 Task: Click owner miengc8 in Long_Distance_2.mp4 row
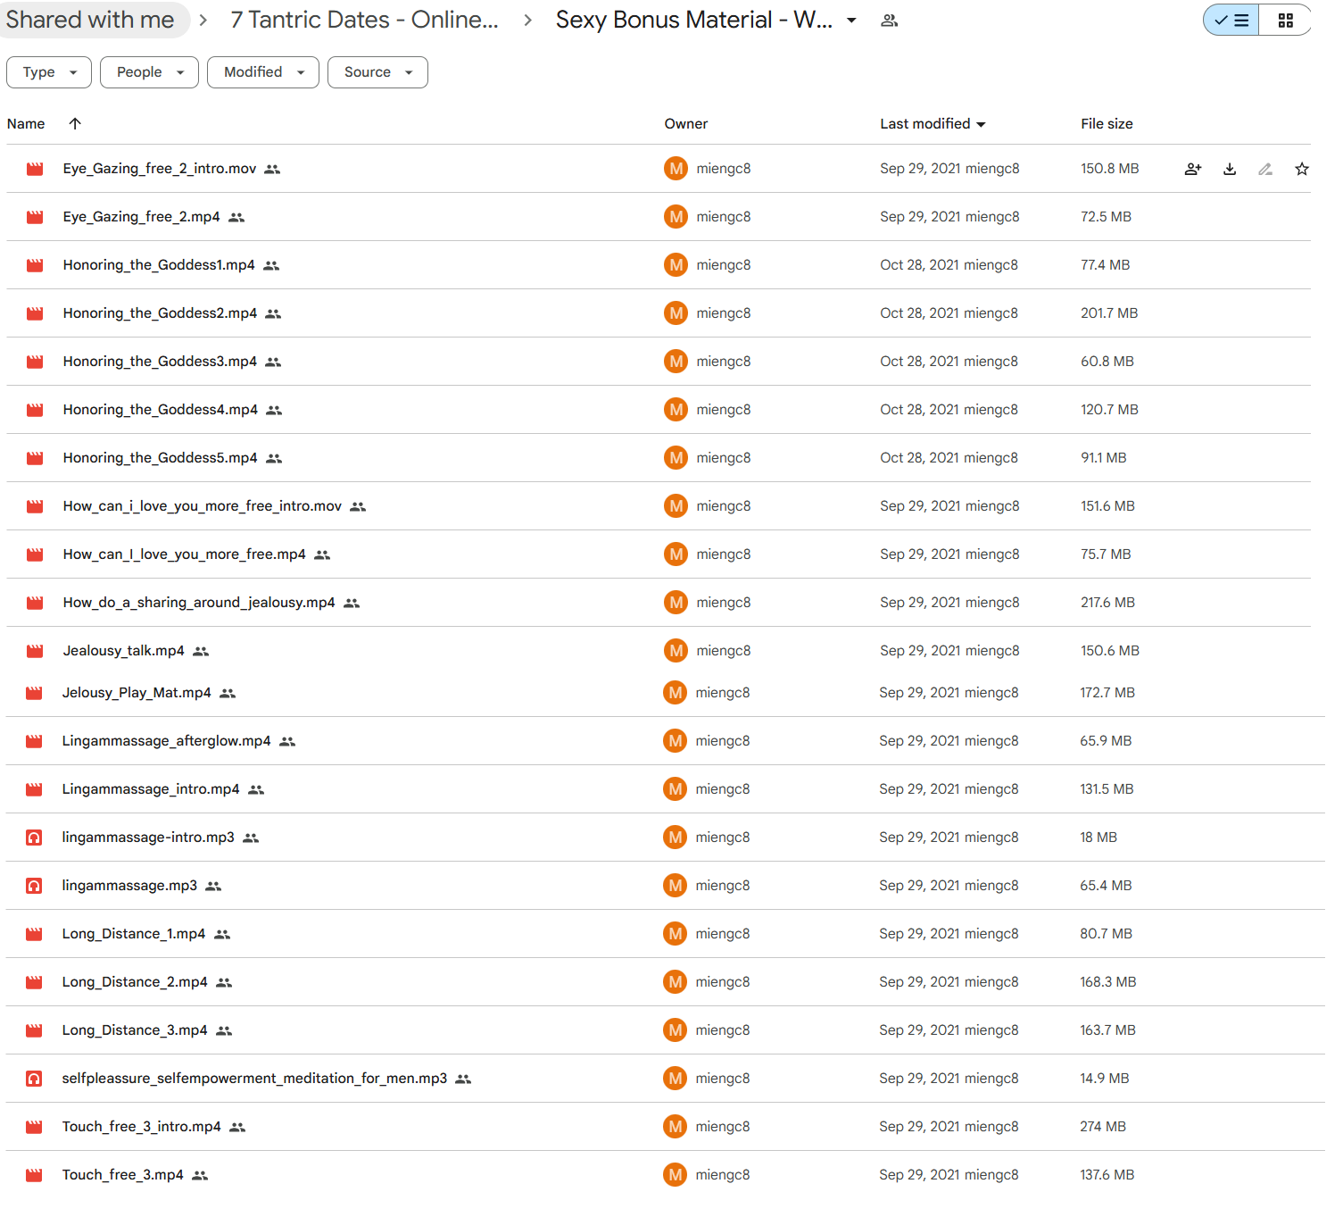723,982
